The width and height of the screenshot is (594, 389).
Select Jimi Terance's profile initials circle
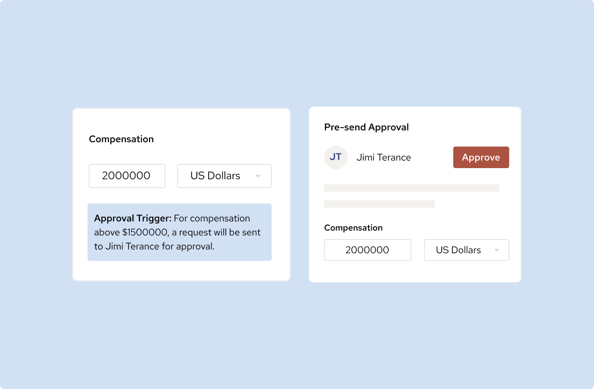[x=336, y=157]
